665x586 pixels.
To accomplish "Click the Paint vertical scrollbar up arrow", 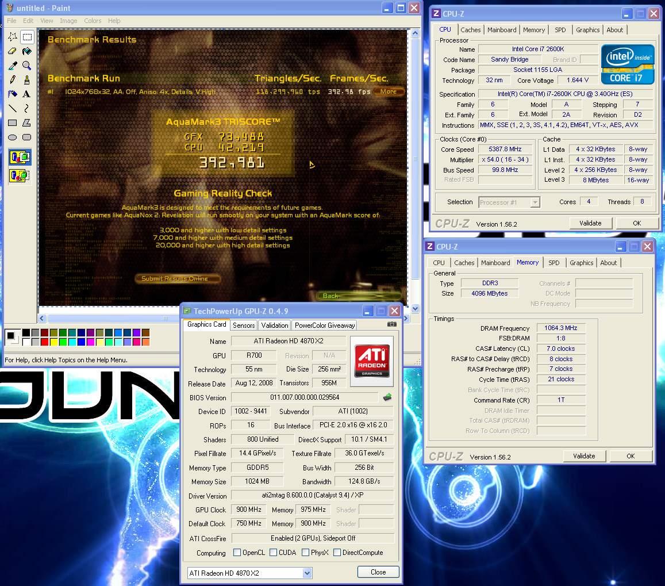I will [x=415, y=33].
